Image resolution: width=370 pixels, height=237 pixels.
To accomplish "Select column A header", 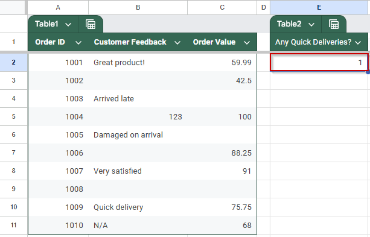I will (x=58, y=7).
